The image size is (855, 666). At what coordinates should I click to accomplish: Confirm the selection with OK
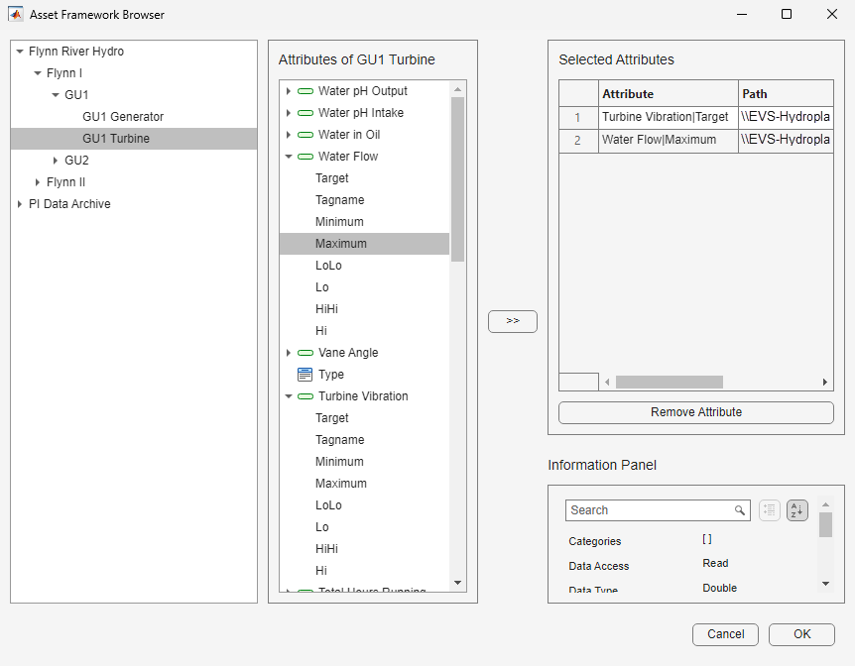[801, 634]
